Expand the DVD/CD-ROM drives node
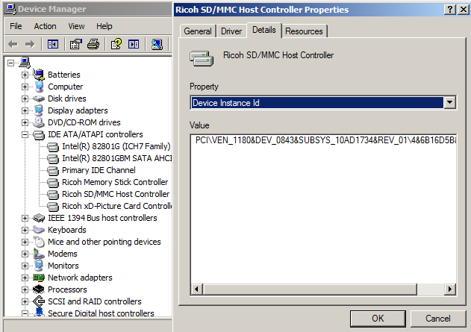Viewport: 471px width, 332px height. coord(25,122)
